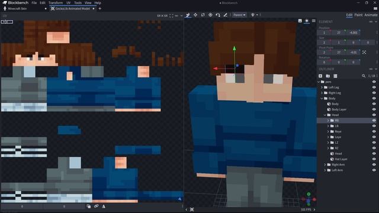Click the UV panel fullscreen icon
The width and height of the screenshot is (379, 213).
click(171, 16)
